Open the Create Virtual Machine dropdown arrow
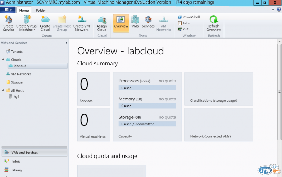The width and height of the screenshot is (282, 177). [35, 30]
